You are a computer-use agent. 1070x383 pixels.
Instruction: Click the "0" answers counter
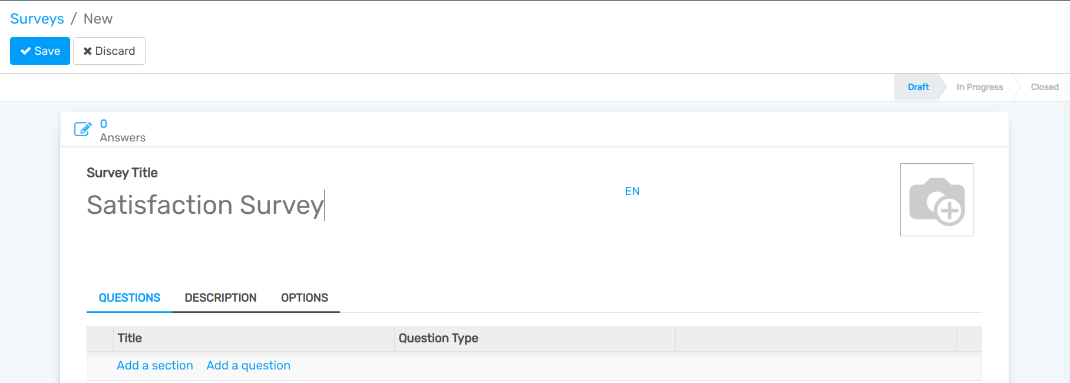104,124
